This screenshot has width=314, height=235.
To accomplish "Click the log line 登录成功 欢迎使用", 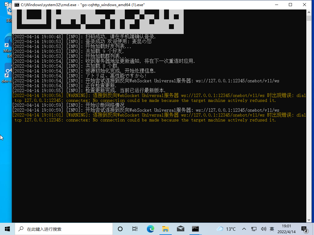I will pyautogui.click(x=82, y=42).
